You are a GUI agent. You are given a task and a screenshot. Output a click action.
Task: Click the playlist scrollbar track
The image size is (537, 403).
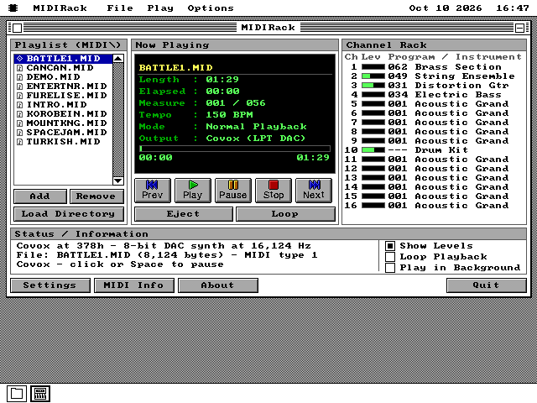(118, 119)
